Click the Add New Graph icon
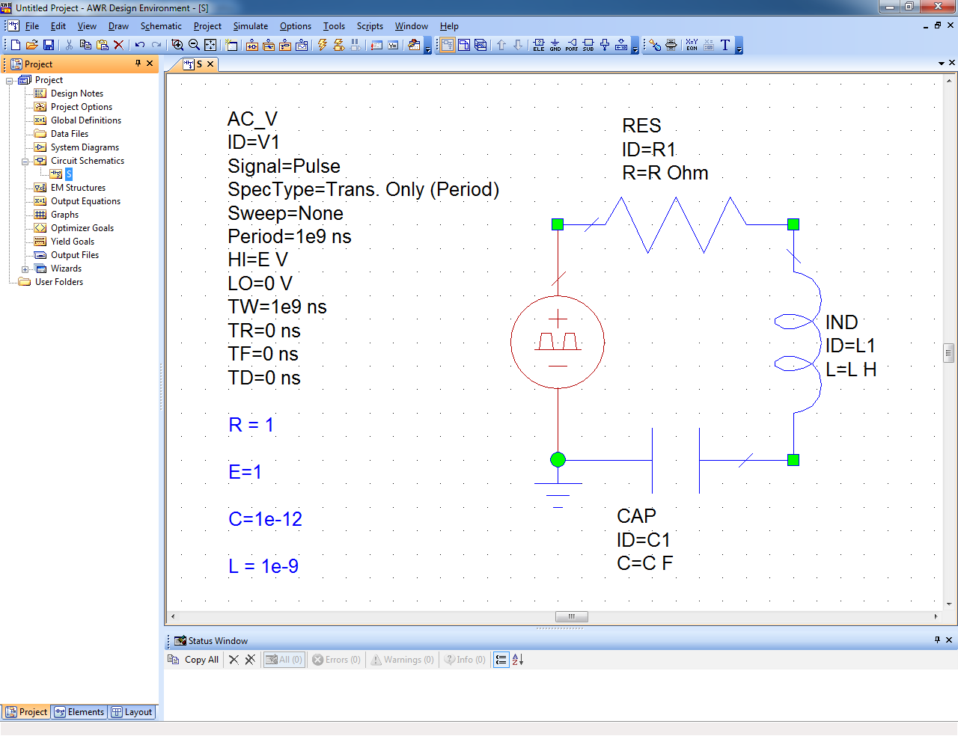This screenshot has width=958, height=736. pyautogui.click(x=302, y=45)
